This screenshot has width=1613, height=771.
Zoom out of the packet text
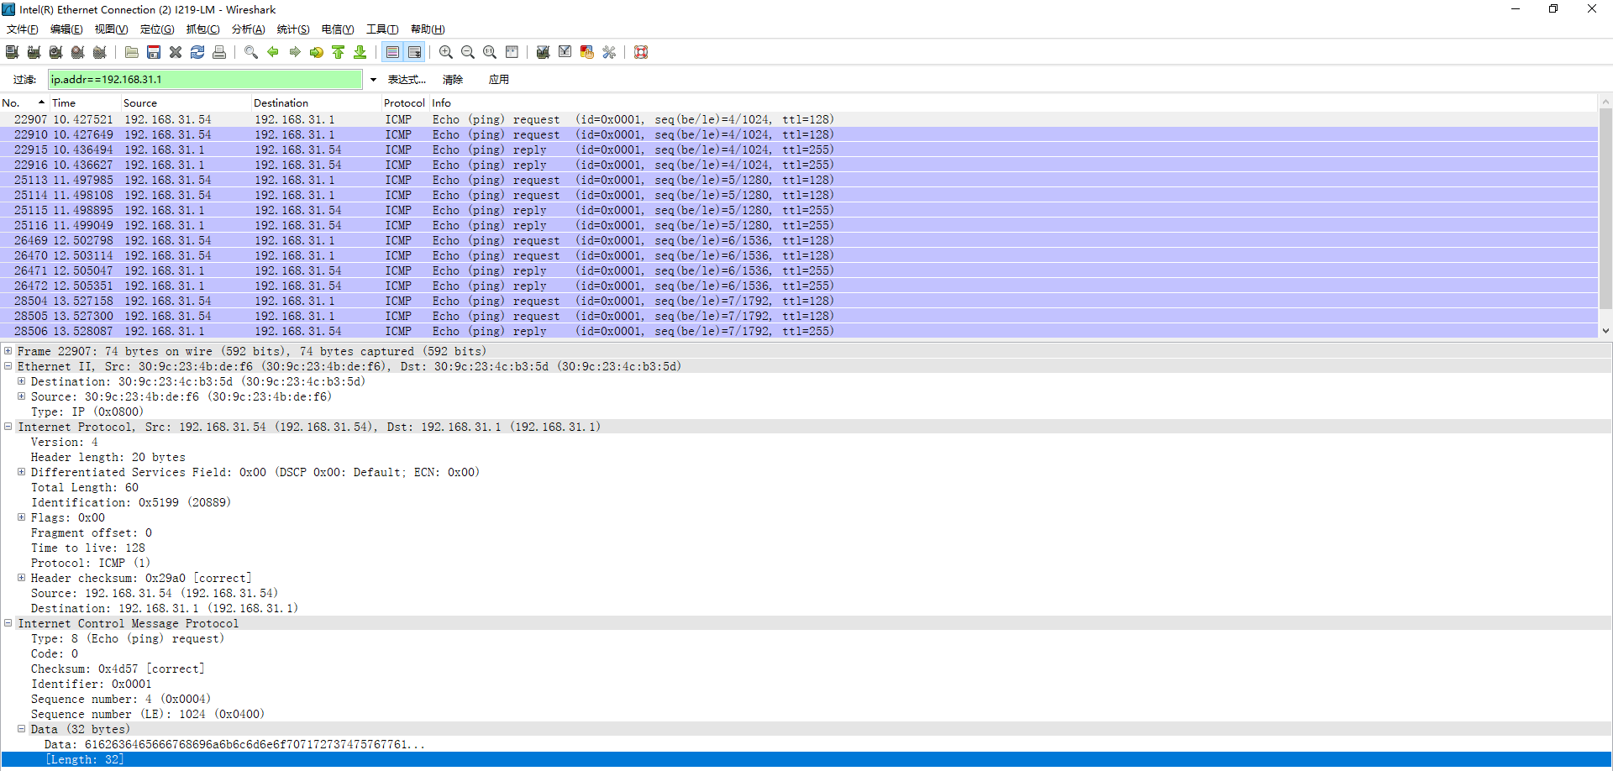point(468,52)
